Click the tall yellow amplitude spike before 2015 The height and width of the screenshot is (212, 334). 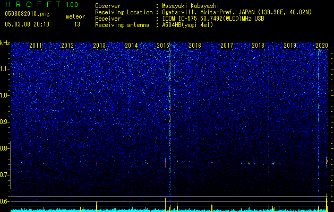pyautogui.click(x=165, y=205)
